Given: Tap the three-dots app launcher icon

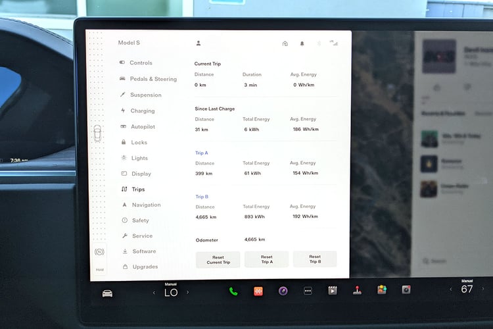Looking at the screenshot, I should point(308,291).
